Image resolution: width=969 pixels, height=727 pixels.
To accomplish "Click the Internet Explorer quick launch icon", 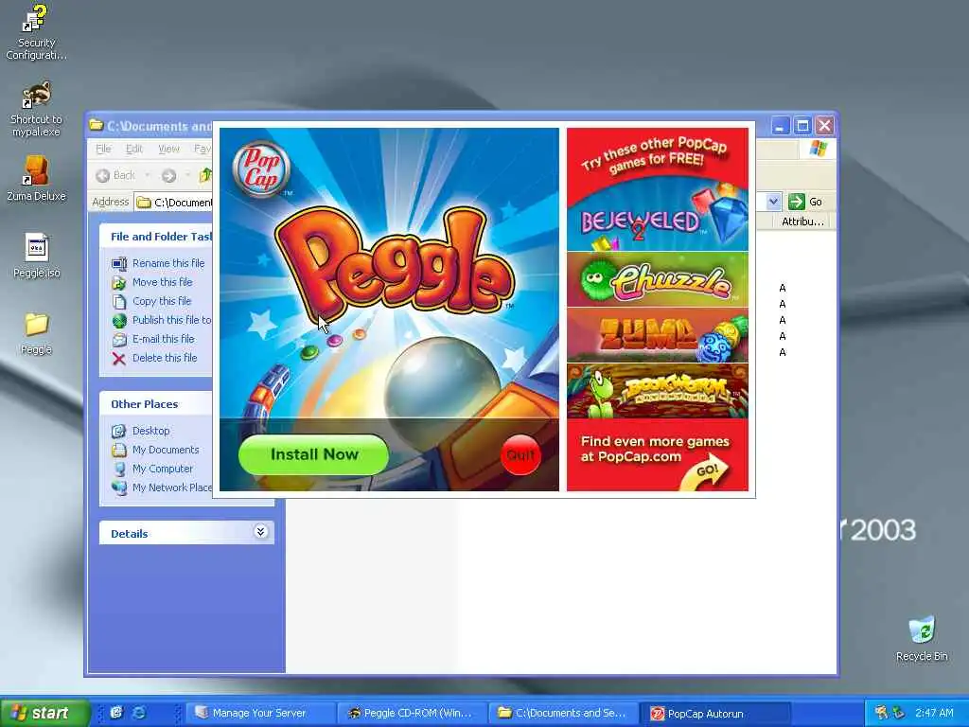I will 140,713.
